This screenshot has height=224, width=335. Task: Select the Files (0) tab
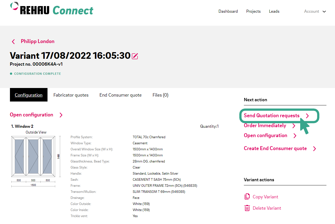[160, 95]
